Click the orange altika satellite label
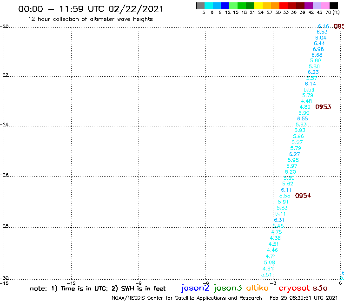The image size is (344, 302). (x=258, y=288)
